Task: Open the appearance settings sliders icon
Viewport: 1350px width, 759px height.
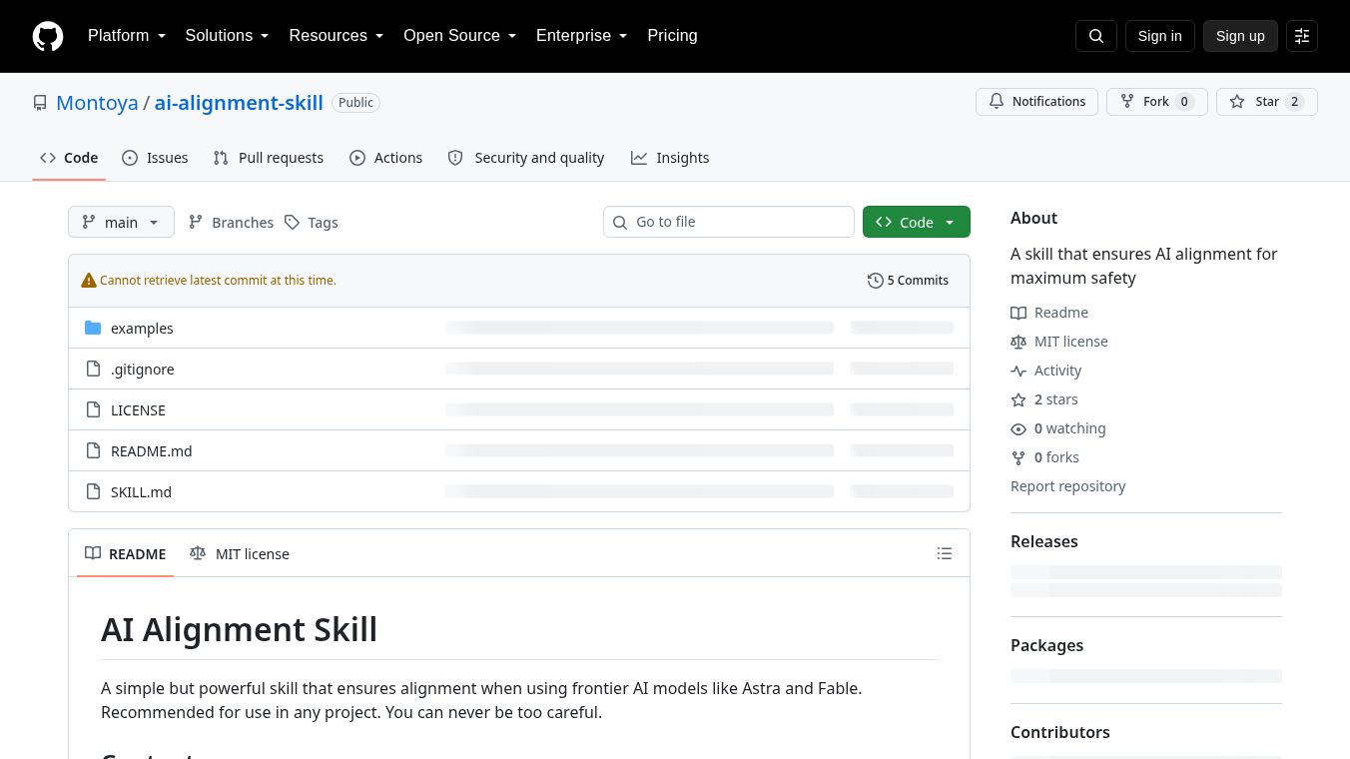Action: (x=1302, y=36)
